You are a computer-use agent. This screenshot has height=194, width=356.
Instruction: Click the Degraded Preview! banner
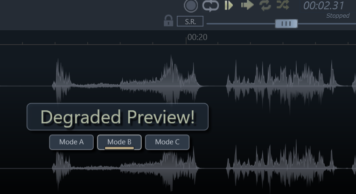tap(118, 117)
